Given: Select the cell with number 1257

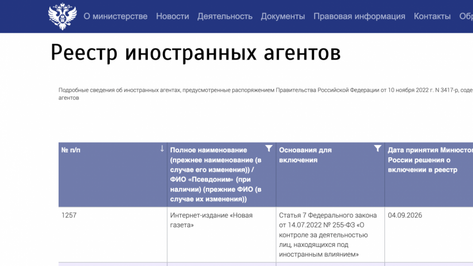Looking at the screenshot, I should (113, 235).
